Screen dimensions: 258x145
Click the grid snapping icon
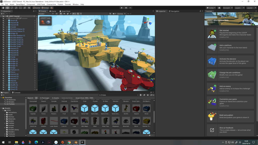click(52, 8)
